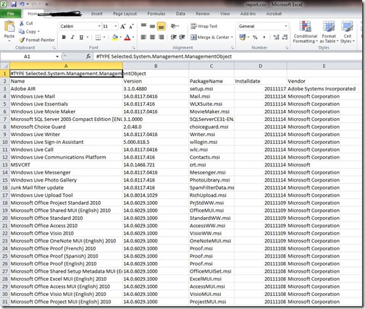365x309 pixels.
Task: Click Merge & Center
Action: pos(210,37)
